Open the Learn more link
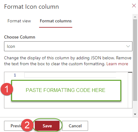Viewport: 138px width, 132px height. (x=117, y=64)
